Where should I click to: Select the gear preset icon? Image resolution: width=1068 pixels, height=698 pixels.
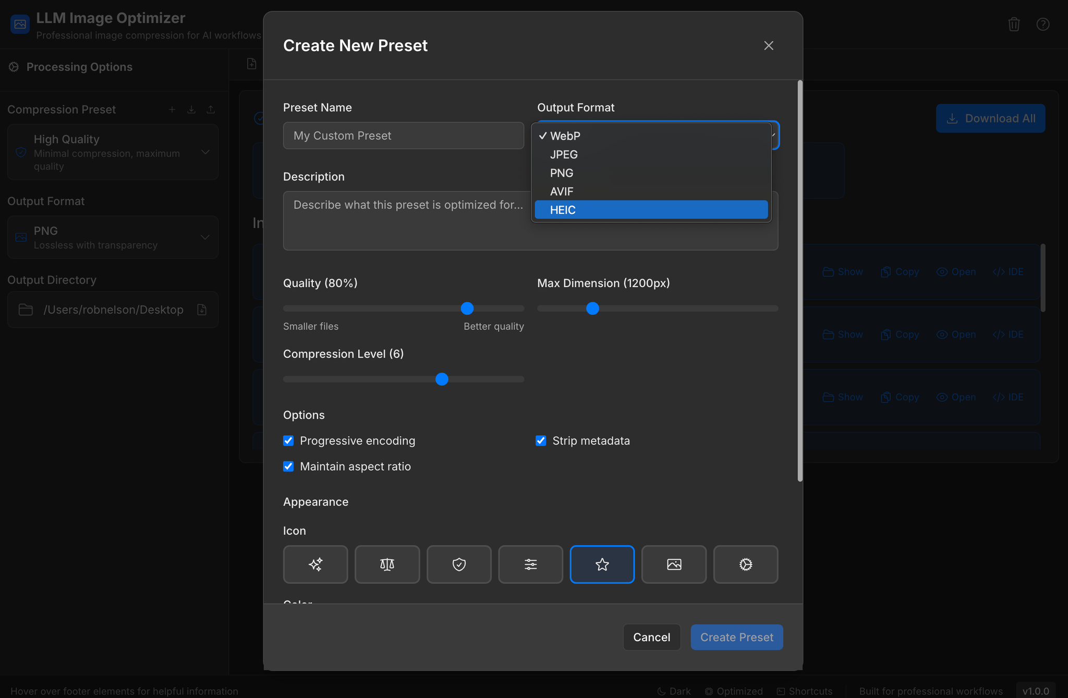[746, 564]
